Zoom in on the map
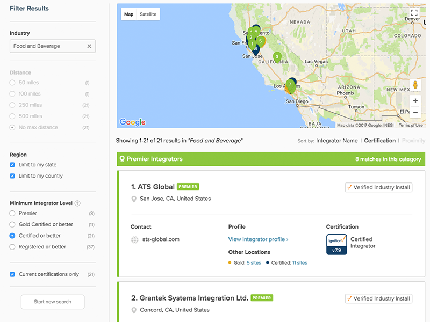This screenshot has height=322, width=430. (x=415, y=101)
